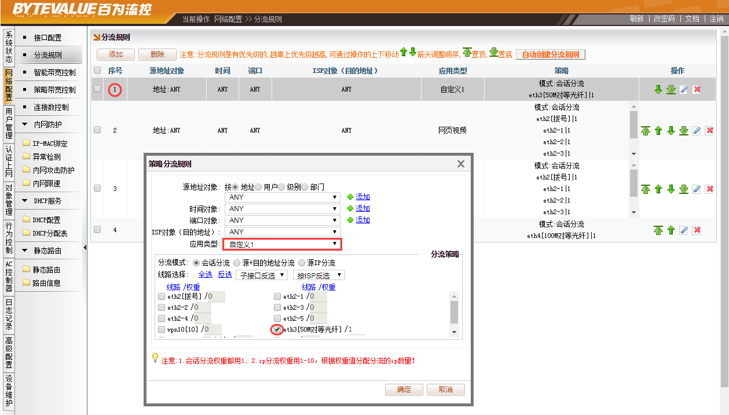
Task: Click green plus icon beside 时间对象 dropdown
Action: 350,208
